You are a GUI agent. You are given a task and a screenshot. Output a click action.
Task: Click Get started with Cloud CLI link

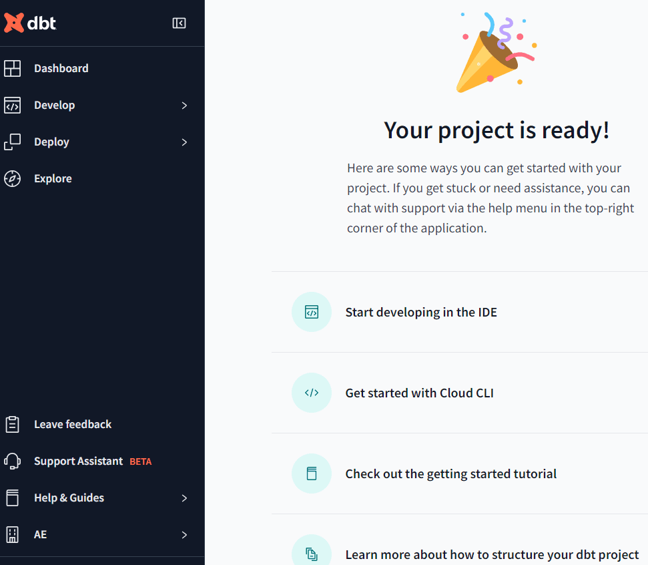pyautogui.click(x=420, y=393)
